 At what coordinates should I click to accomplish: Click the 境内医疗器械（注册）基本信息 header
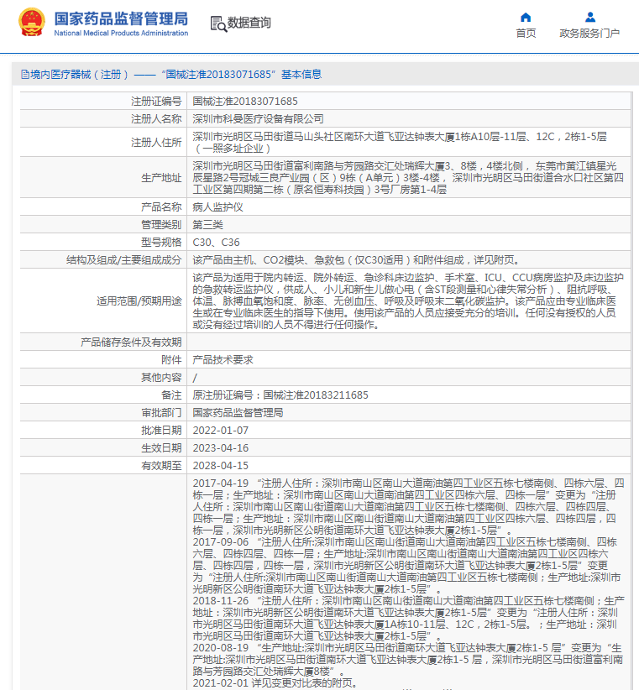pyautogui.click(x=171, y=75)
